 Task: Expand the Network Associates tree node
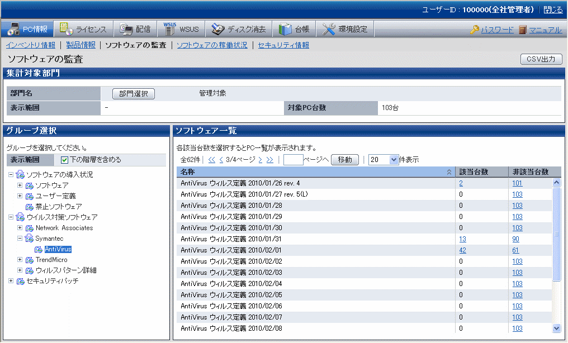(20, 228)
